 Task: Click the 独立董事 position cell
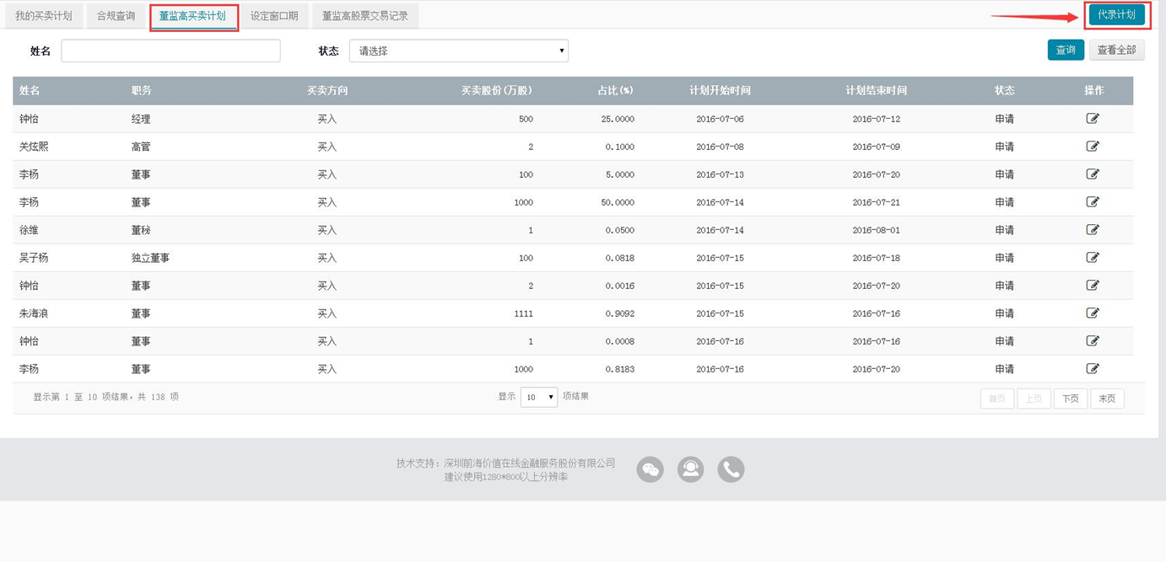150,258
